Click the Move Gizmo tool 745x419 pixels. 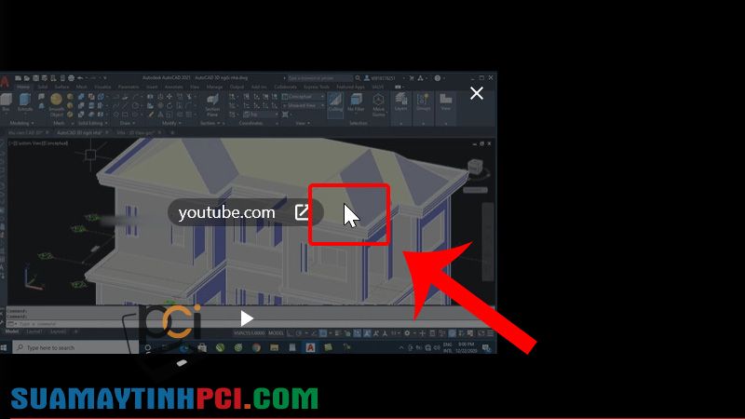pyautogui.click(x=378, y=105)
